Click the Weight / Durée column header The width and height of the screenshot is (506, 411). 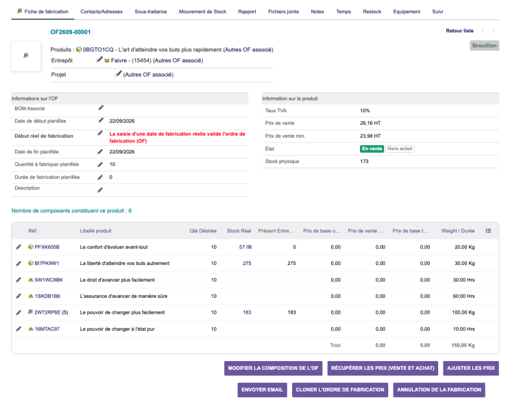[x=457, y=231]
